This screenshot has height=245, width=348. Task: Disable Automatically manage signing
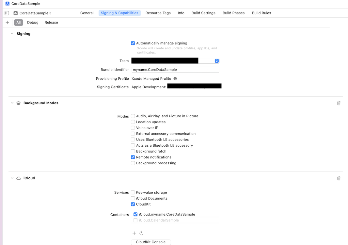(133, 43)
